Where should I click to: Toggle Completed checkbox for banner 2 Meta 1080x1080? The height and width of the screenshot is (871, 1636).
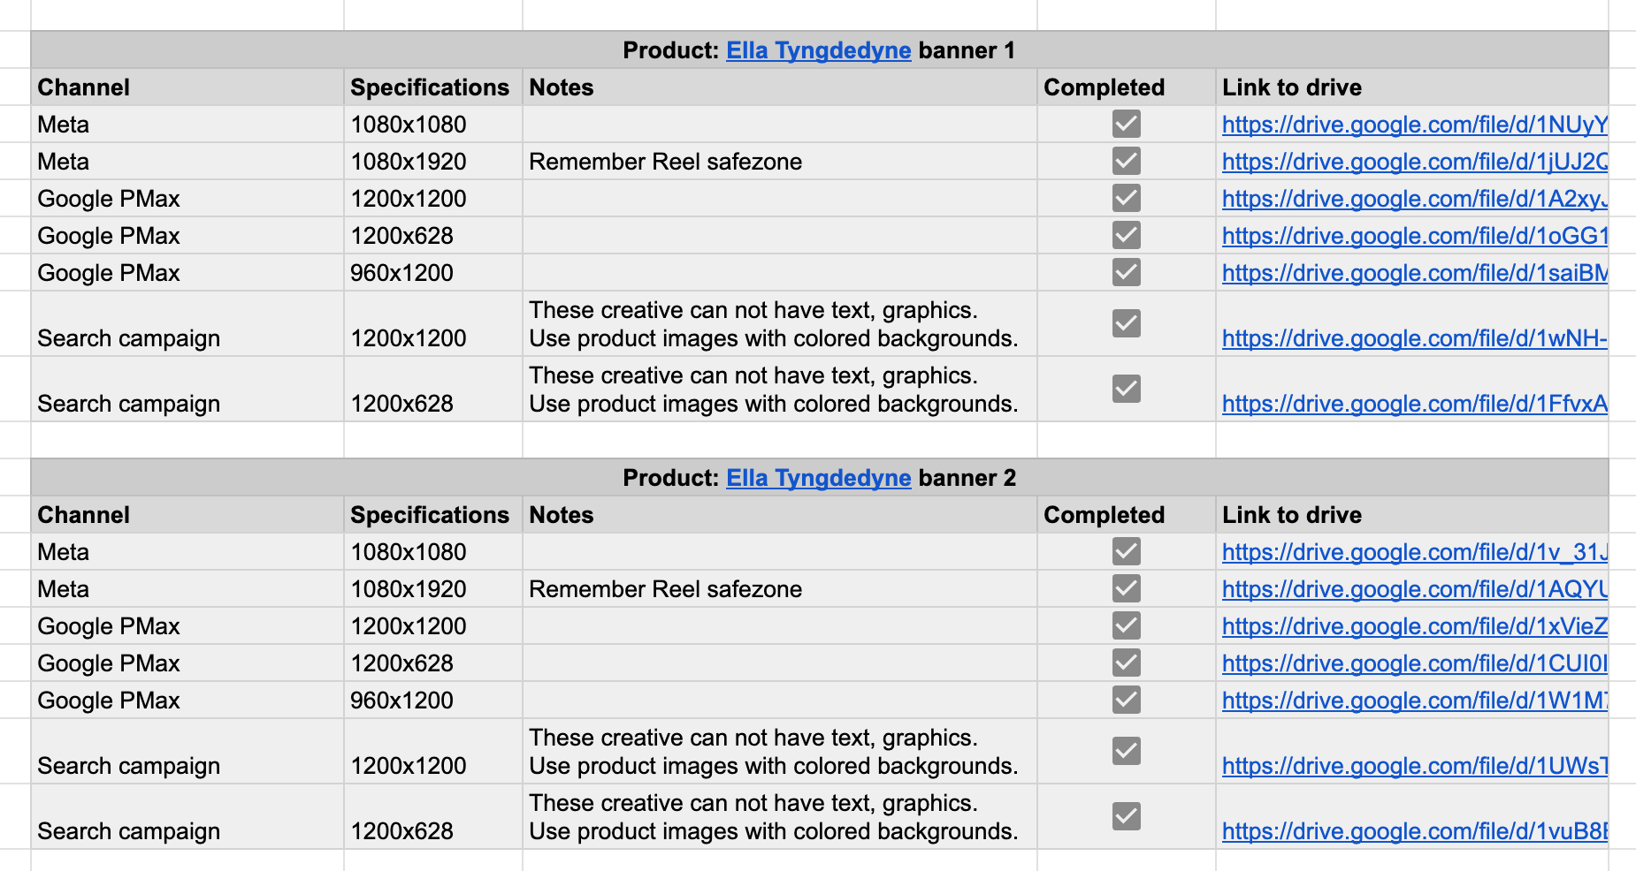[x=1126, y=551]
